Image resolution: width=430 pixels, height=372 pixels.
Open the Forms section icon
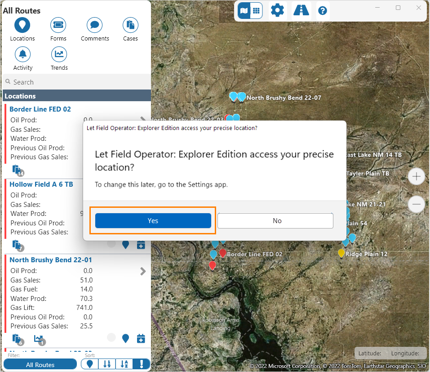tap(58, 25)
